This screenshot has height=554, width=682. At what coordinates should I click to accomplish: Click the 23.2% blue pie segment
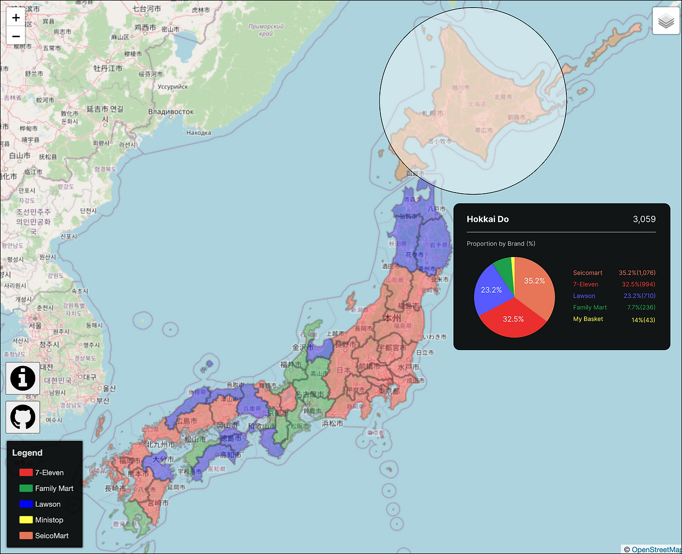491,290
